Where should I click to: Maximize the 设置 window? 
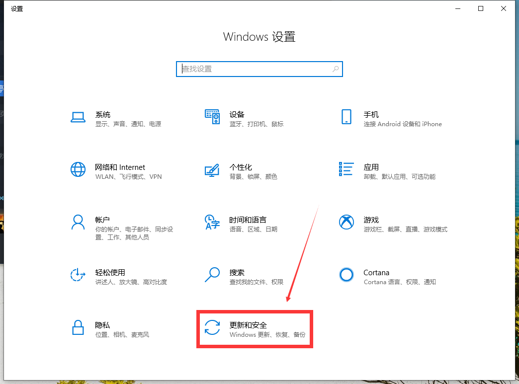tap(481, 8)
